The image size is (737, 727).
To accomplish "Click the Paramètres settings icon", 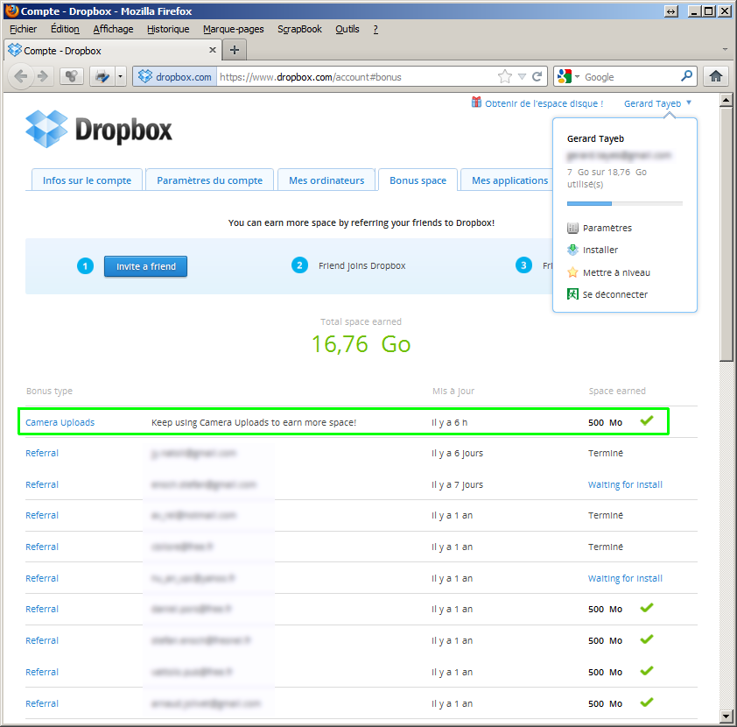I will coord(572,228).
